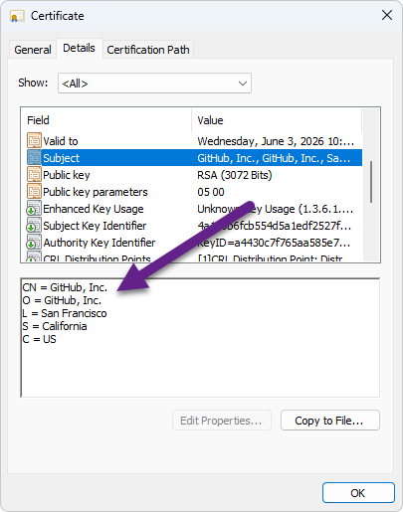Click the L = San Francisco line
This screenshot has height=512, width=403.
[65, 313]
